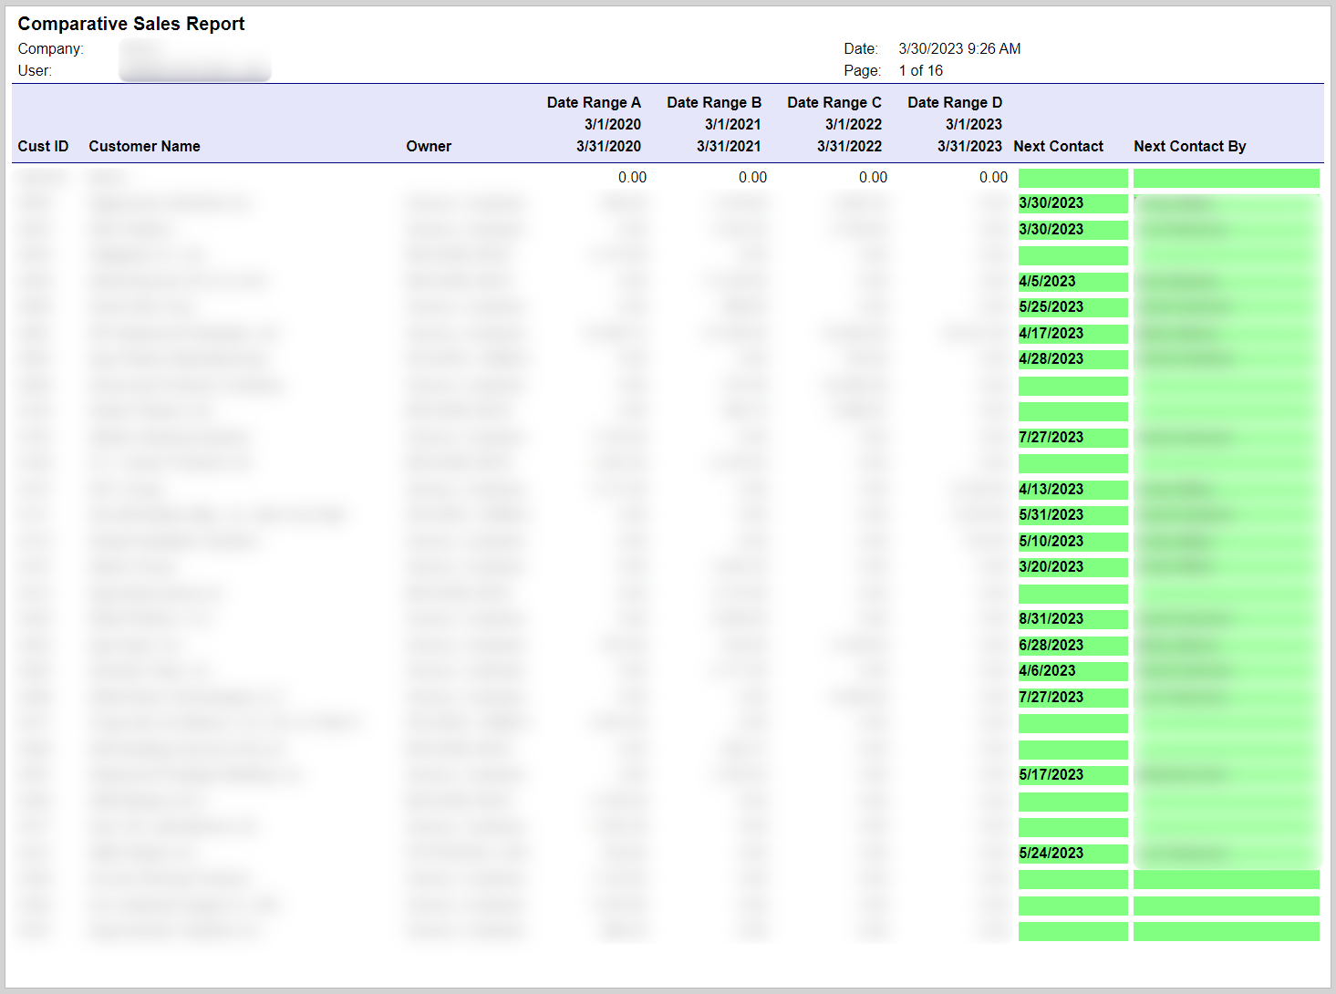Click Date Range D end date 3/31/2023
The width and height of the screenshot is (1336, 994).
click(x=969, y=146)
